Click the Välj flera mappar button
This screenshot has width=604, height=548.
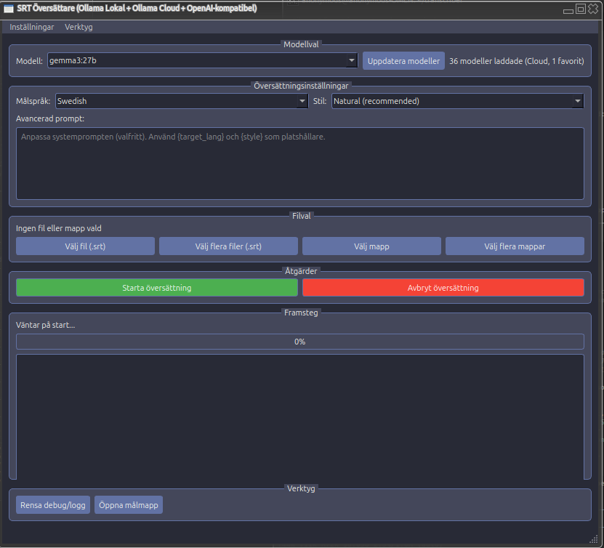click(515, 246)
